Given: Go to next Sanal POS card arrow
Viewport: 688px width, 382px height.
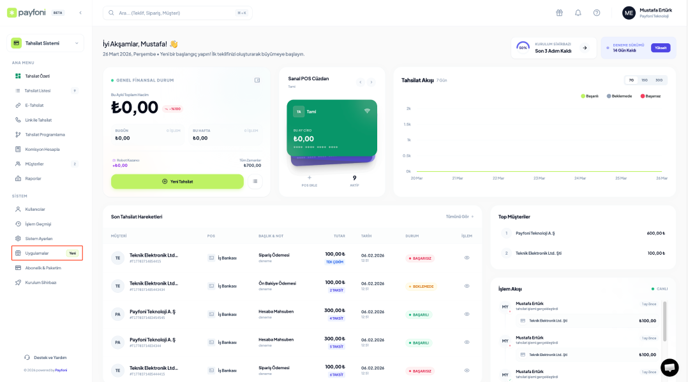Looking at the screenshot, I should [x=371, y=82].
